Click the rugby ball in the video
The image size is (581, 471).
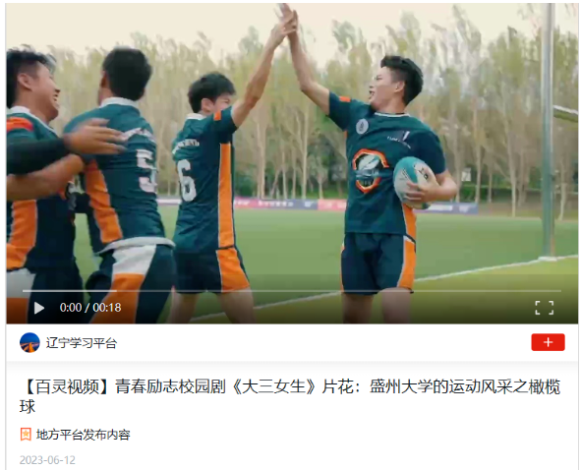click(x=415, y=183)
